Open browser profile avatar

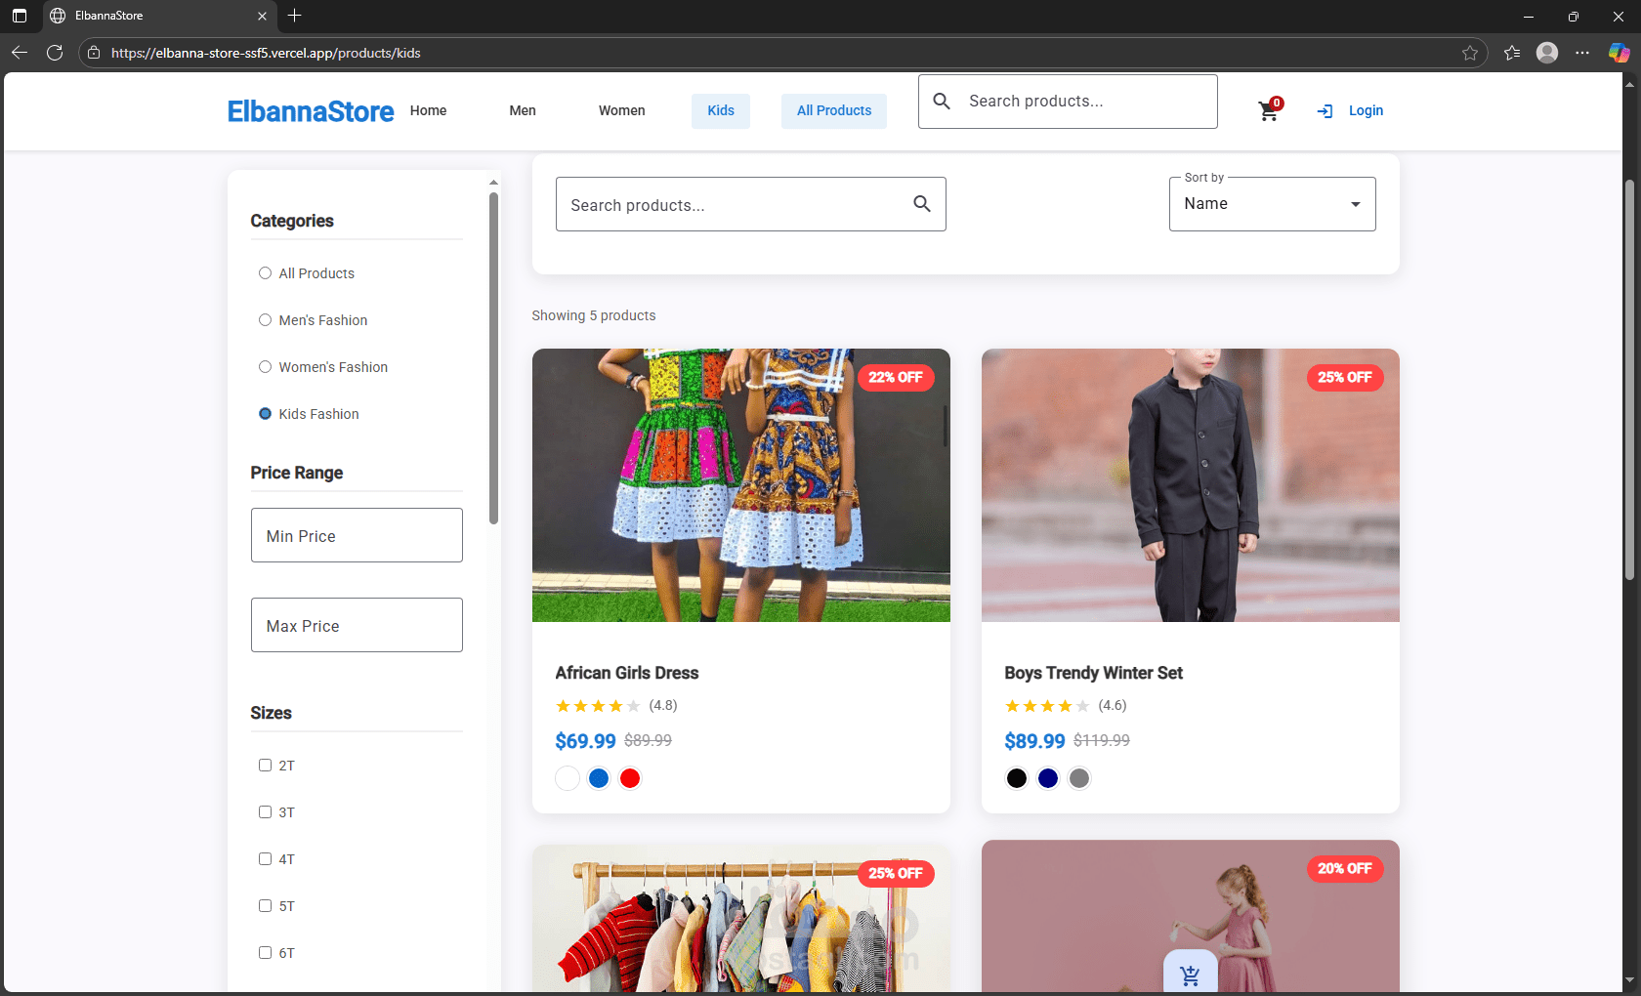click(1547, 53)
